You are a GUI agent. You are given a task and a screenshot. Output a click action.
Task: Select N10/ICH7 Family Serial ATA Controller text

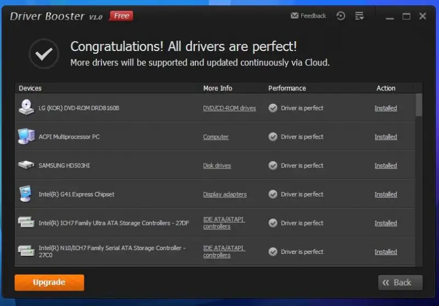click(112, 251)
